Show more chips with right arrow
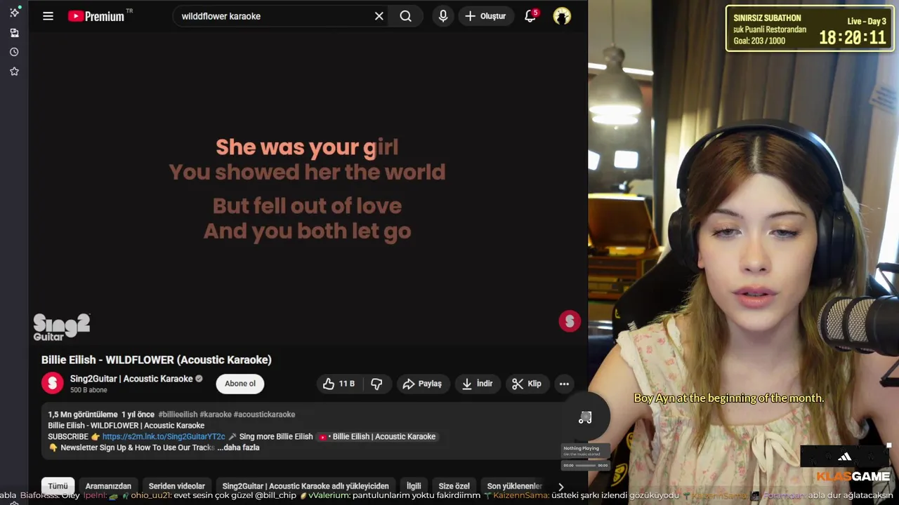Image resolution: width=899 pixels, height=505 pixels. (x=560, y=487)
